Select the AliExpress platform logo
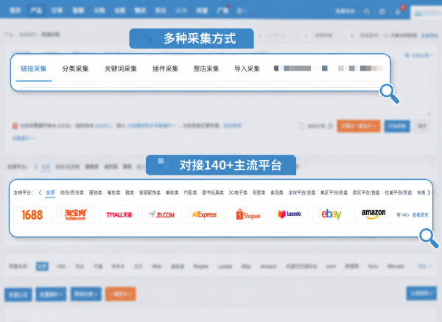 point(205,214)
